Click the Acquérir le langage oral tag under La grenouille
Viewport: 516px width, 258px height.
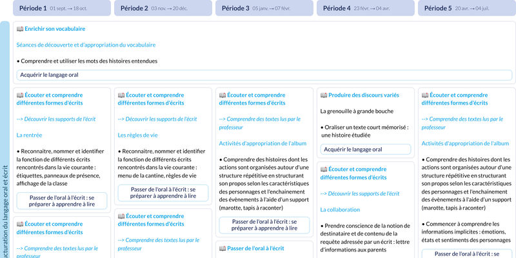(x=366, y=150)
